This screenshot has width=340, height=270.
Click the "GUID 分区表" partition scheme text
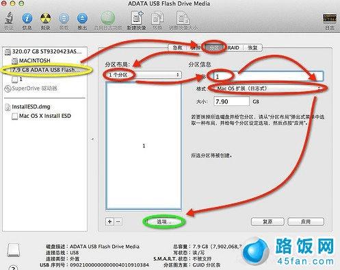tap(207, 265)
